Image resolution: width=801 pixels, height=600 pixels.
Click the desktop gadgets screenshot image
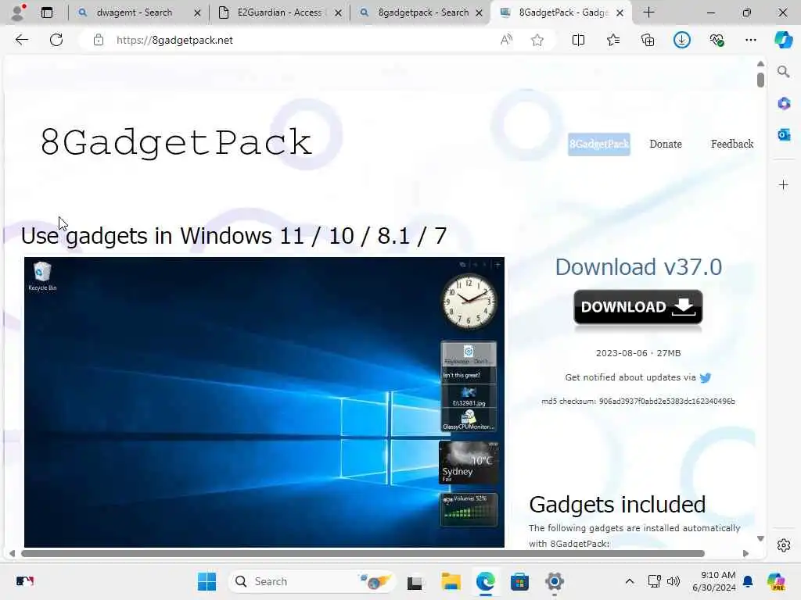pyautogui.click(x=264, y=402)
